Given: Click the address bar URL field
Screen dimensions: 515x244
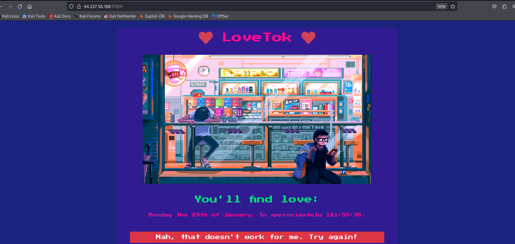Looking at the screenshot, I should 248,6.
